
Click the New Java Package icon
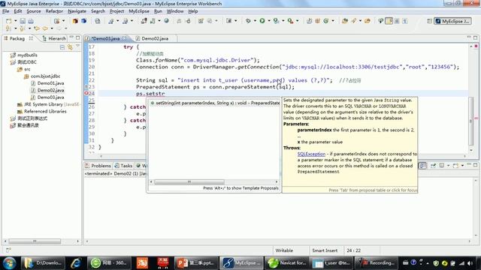click(317, 21)
